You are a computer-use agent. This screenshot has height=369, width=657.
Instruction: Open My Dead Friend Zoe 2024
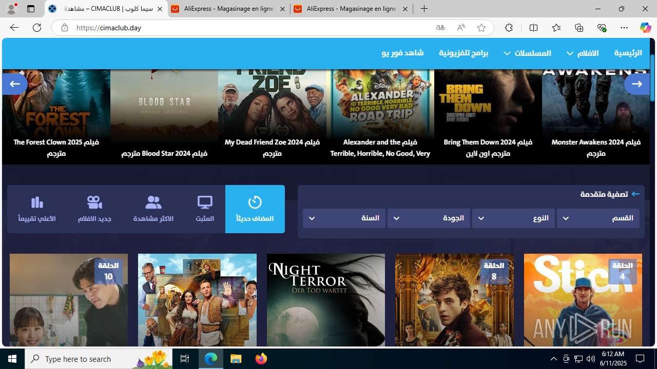pos(272,117)
